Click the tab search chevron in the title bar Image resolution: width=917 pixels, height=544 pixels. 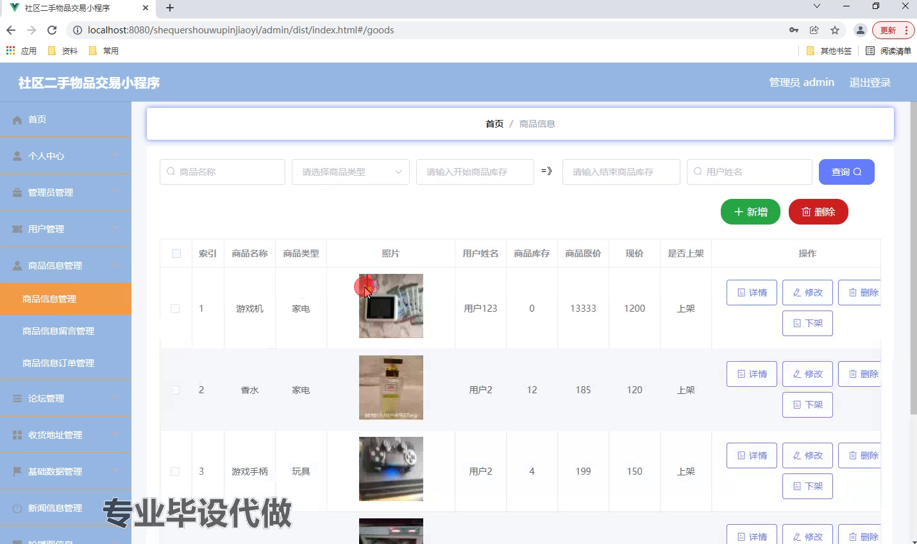point(817,6)
